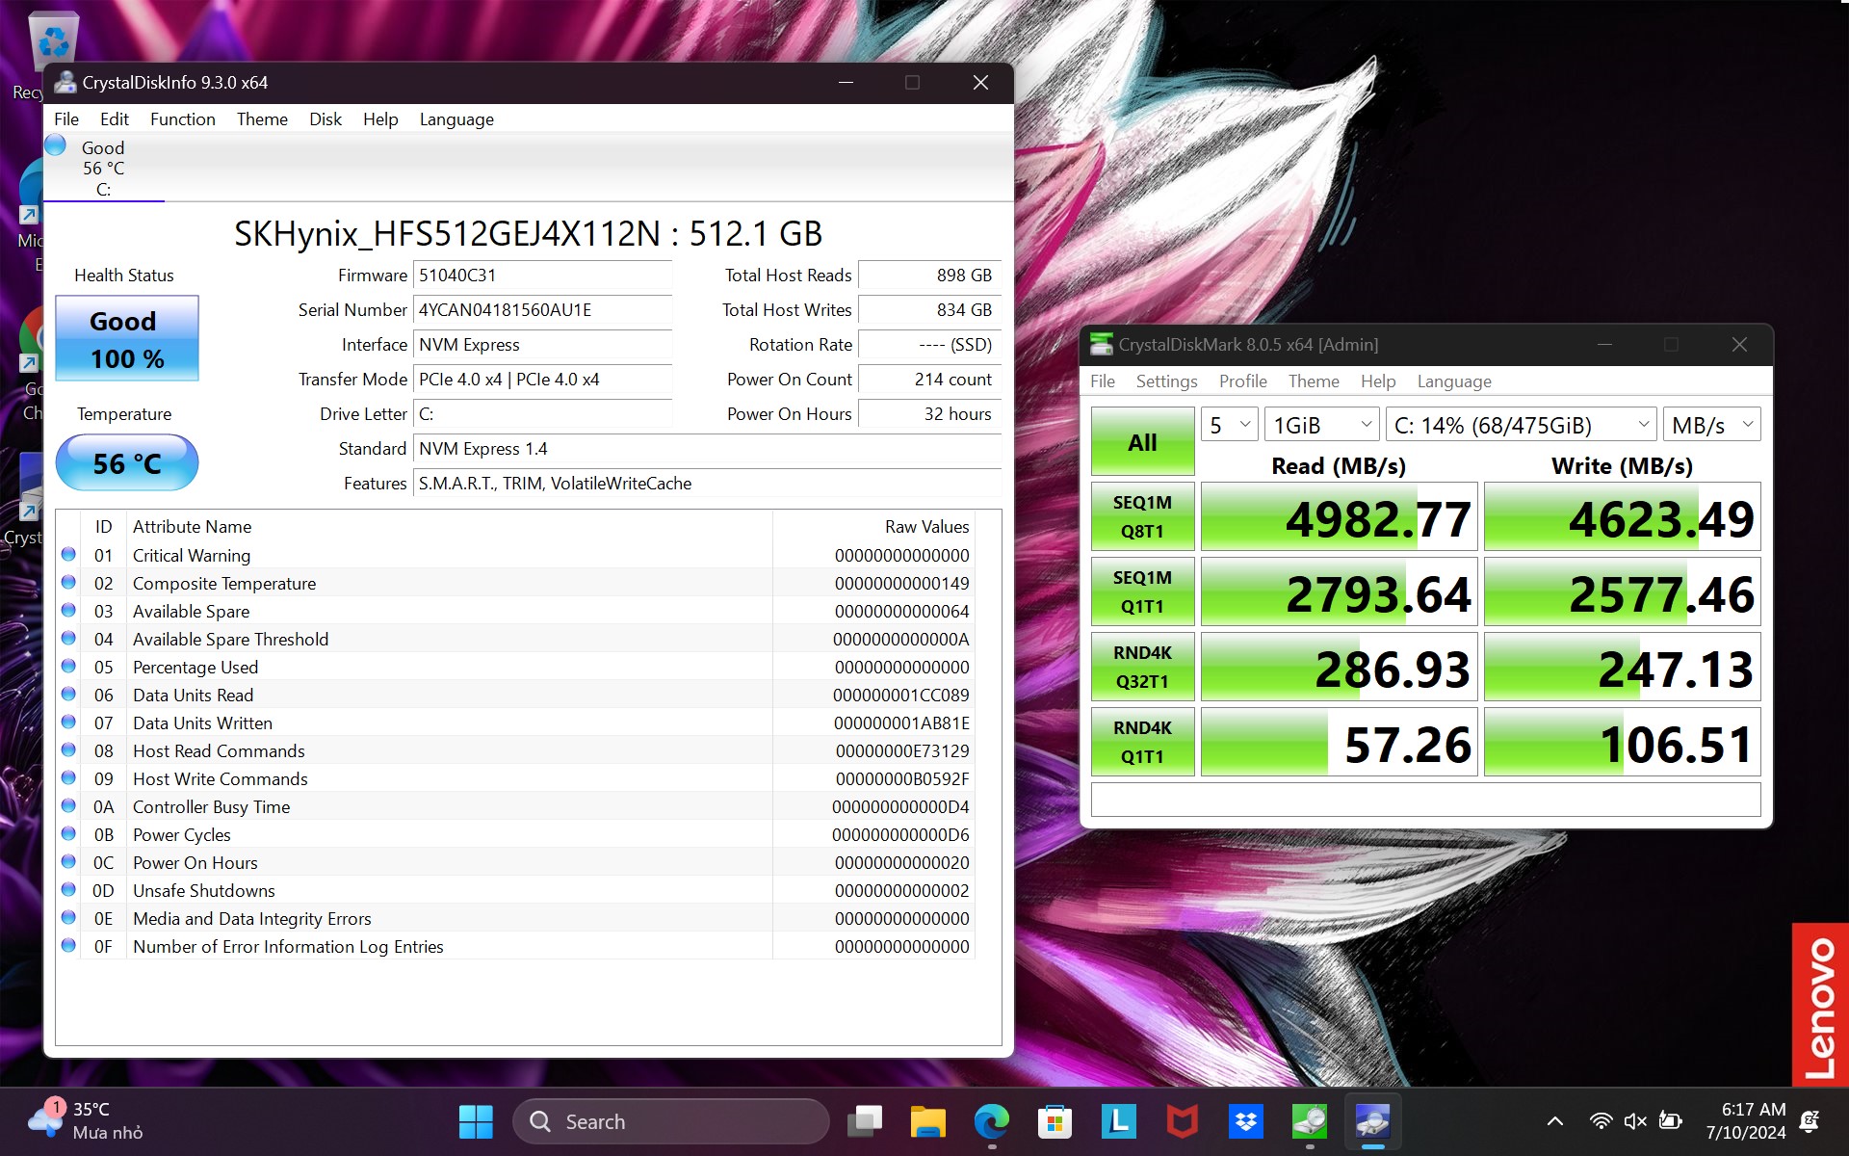Click the 106.51 random write result
Screen dimensions: 1849x1156
[1622, 743]
